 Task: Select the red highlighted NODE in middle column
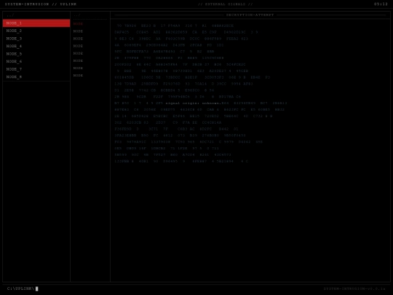[78, 24]
